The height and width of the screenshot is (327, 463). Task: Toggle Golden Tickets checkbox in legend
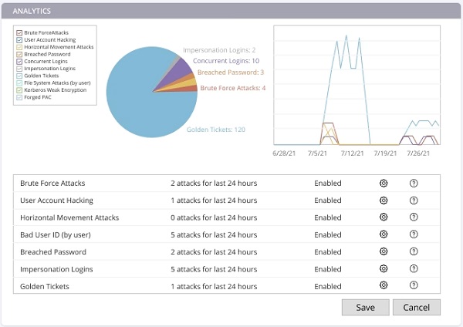click(20, 74)
